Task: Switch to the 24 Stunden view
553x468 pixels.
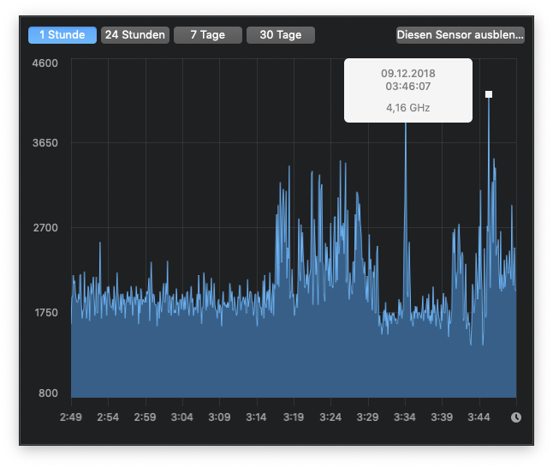Action: point(135,35)
